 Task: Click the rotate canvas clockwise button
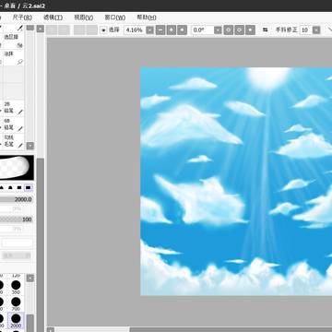tap(240, 30)
